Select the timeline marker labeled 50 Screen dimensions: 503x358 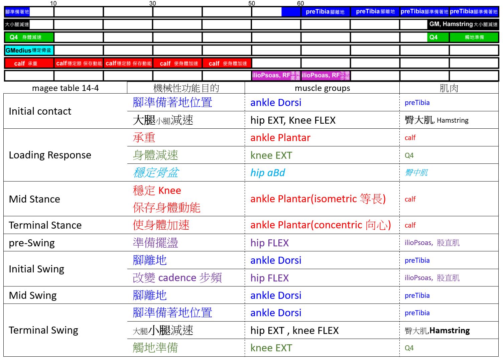click(x=252, y=3)
